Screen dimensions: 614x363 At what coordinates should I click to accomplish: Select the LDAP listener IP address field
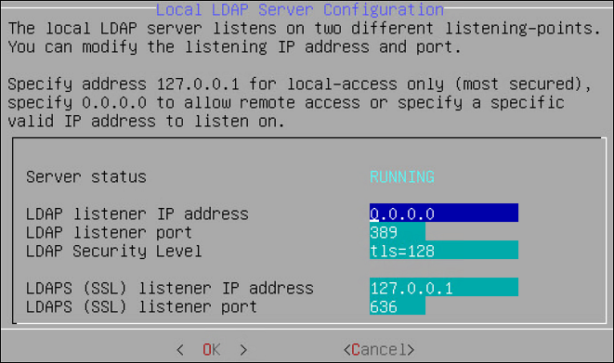pos(444,213)
